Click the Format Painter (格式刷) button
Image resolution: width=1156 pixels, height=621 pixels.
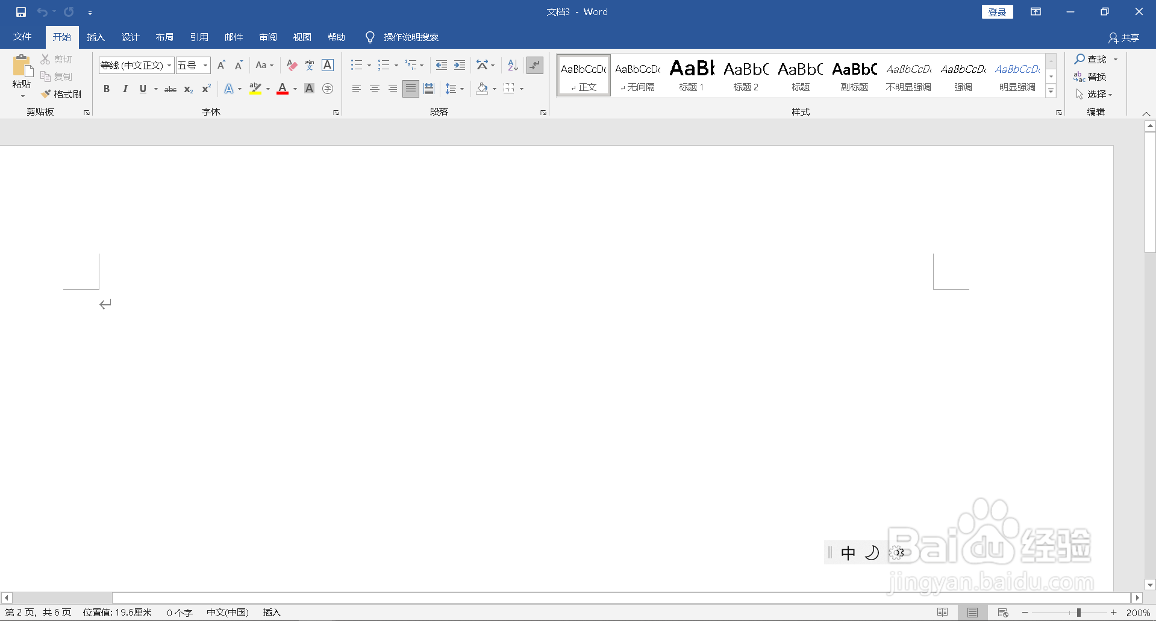pyautogui.click(x=61, y=95)
